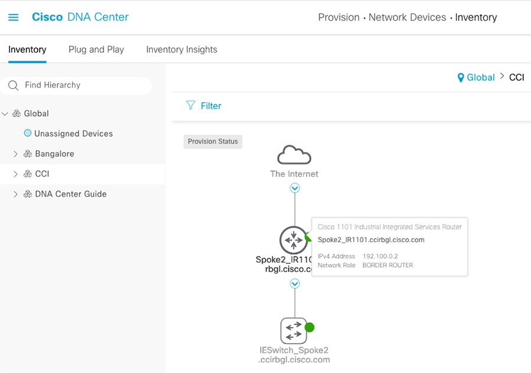Select the IESwitch_Spoke2 switch icon
The image size is (531, 373).
(x=294, y=331)
